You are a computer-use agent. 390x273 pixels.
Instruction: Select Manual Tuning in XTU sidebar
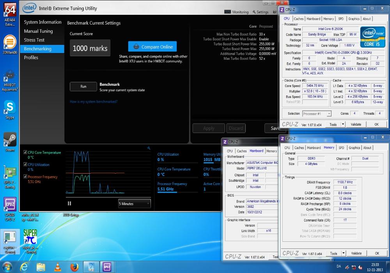tap(38, 31)
